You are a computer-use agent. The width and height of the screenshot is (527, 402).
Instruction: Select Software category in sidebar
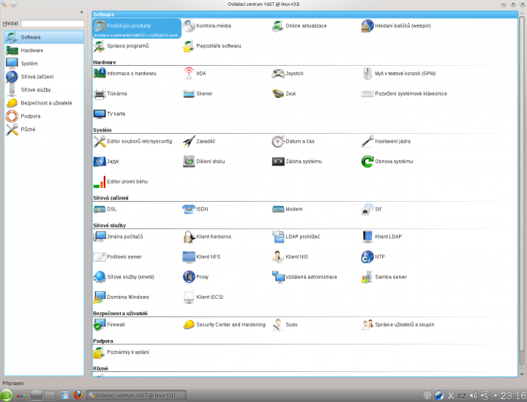pyautogui.click(x=44, y=37)
